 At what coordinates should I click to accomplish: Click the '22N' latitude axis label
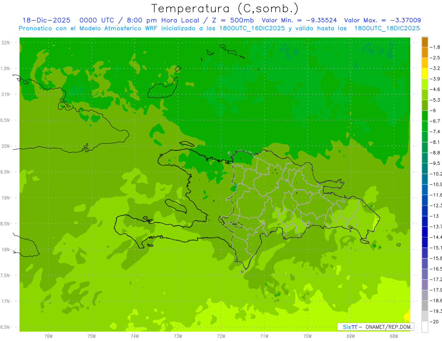6,43
